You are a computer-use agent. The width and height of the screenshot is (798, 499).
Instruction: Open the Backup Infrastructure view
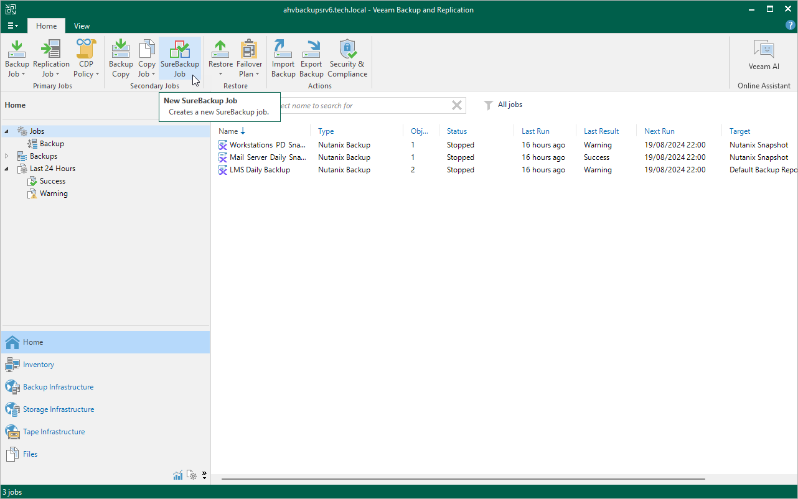(105, 387)
